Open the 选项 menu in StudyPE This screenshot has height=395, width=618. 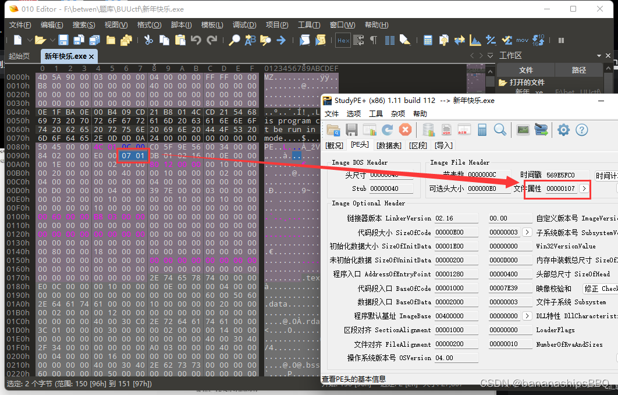354,114
